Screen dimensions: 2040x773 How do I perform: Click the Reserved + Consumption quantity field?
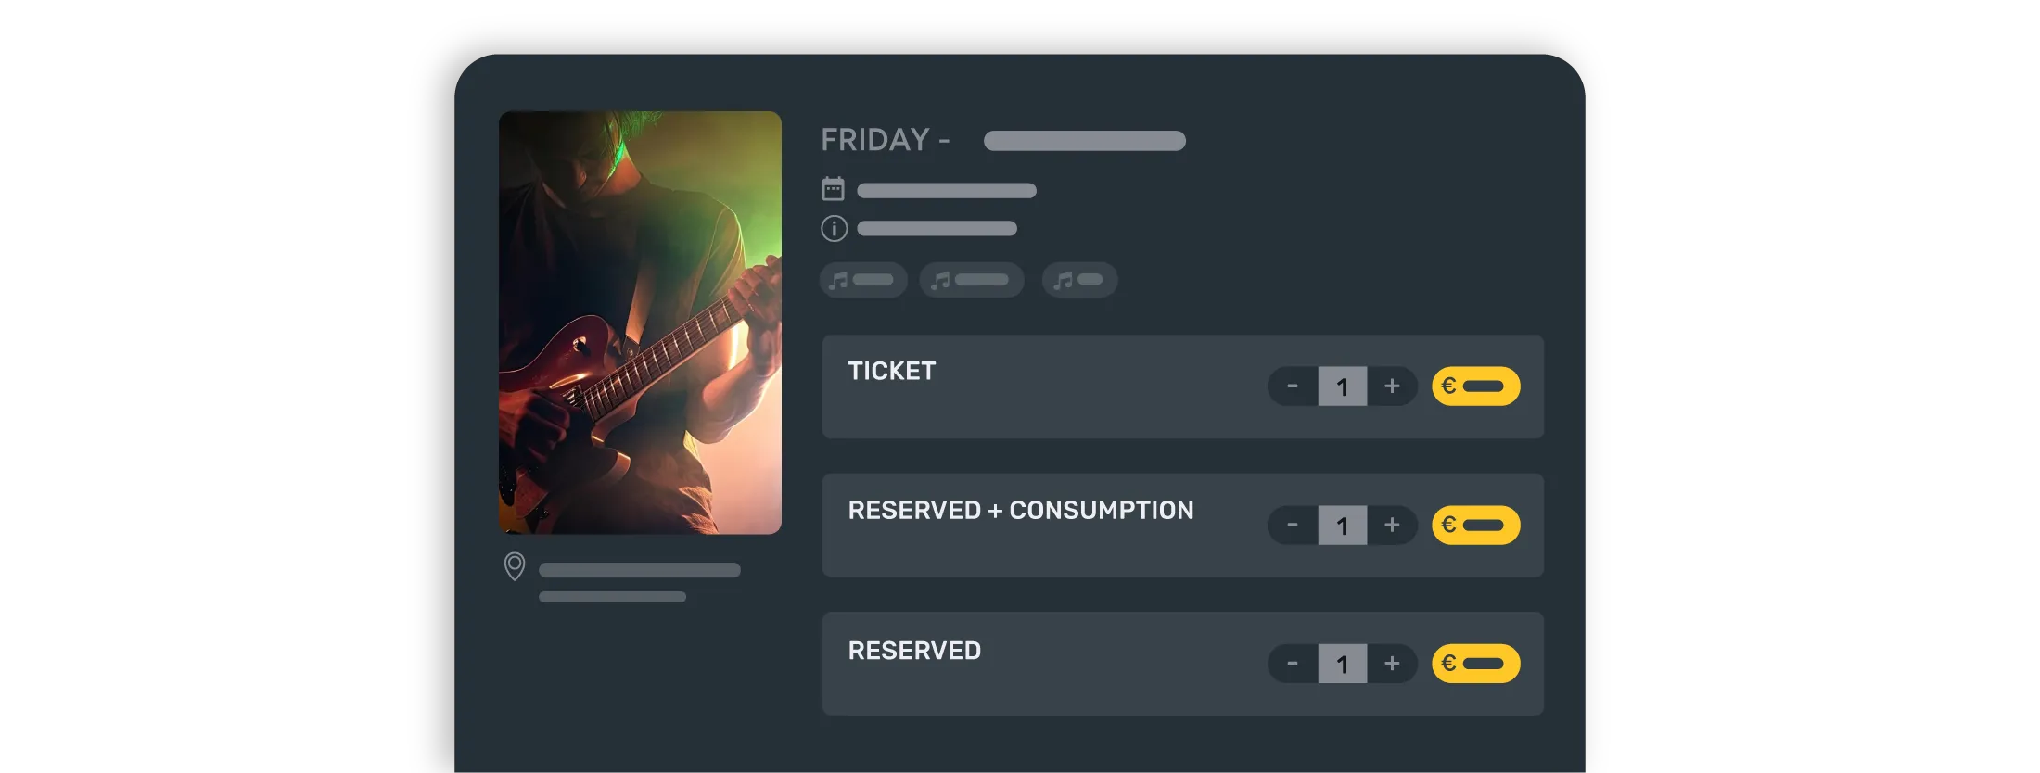tap(1342, 526)
